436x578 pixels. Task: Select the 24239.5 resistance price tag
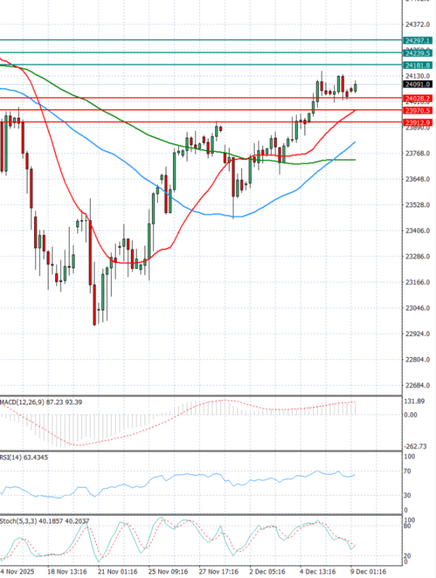tap(419, 53)
